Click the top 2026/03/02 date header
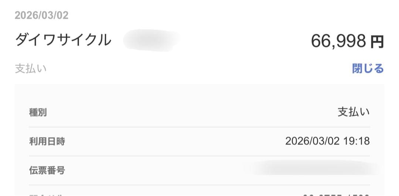Image resolution: width=399 pixels, height=196 pixels. (41, 16)
